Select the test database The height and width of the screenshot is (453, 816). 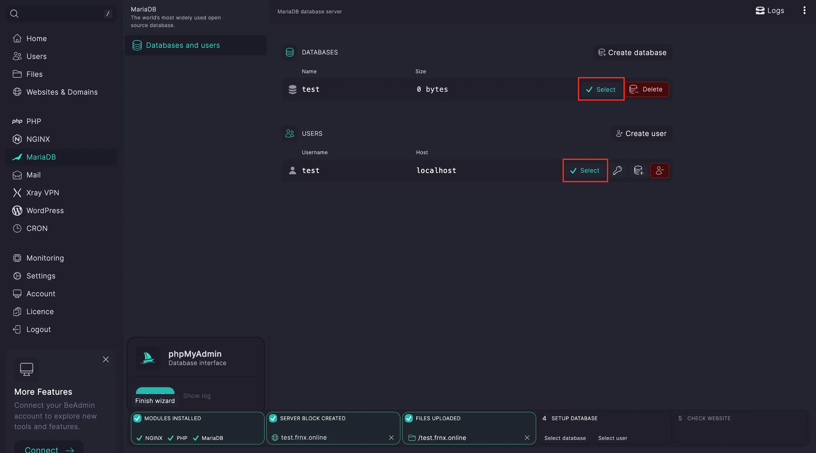pyautogui.click(x=601, y=90)
